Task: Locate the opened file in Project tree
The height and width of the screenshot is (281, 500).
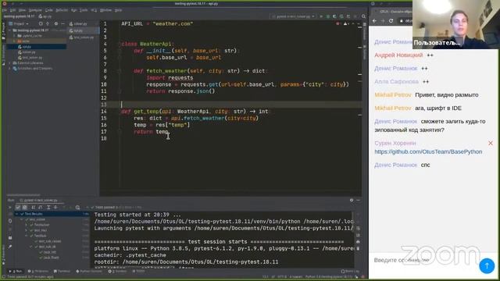Action: 41,24
